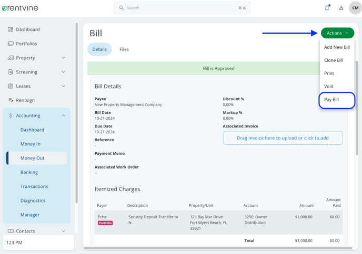Collapse the Accounting section chevron
Image resolution: width=362 pixels, height=254 pixels.
64,115
